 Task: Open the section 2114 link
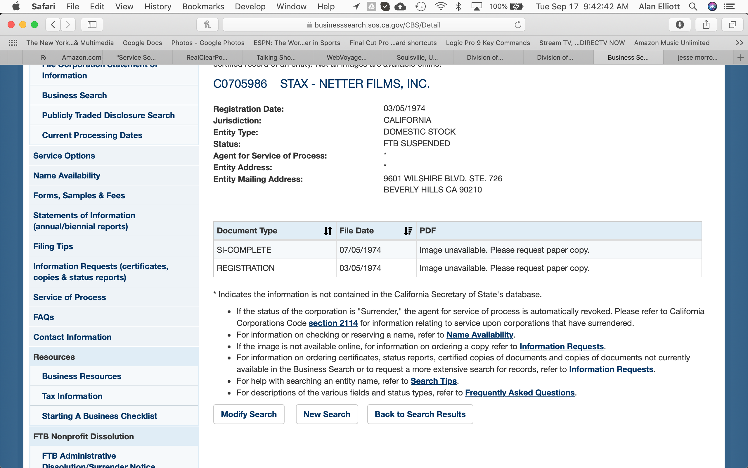click(333, 323)
